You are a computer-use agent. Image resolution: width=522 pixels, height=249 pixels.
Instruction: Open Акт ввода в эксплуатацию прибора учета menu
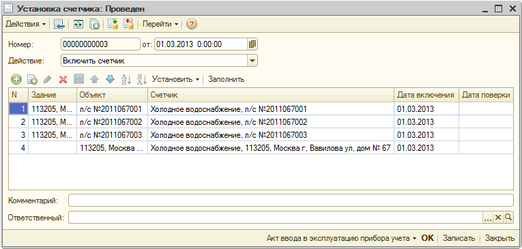tap(342, 238)
